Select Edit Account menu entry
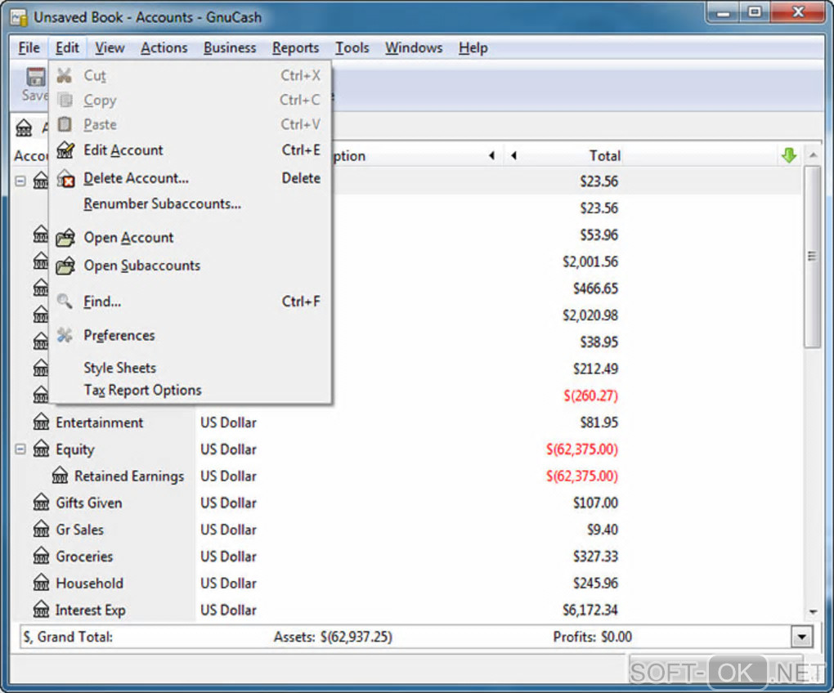834x693 pixels. pos(190,150)
